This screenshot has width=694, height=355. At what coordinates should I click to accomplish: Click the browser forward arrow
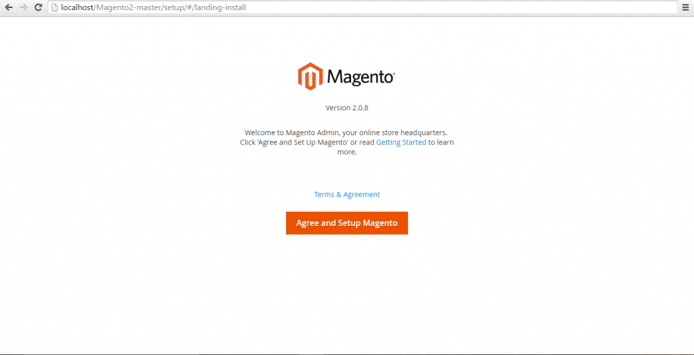tap(24, 7)
